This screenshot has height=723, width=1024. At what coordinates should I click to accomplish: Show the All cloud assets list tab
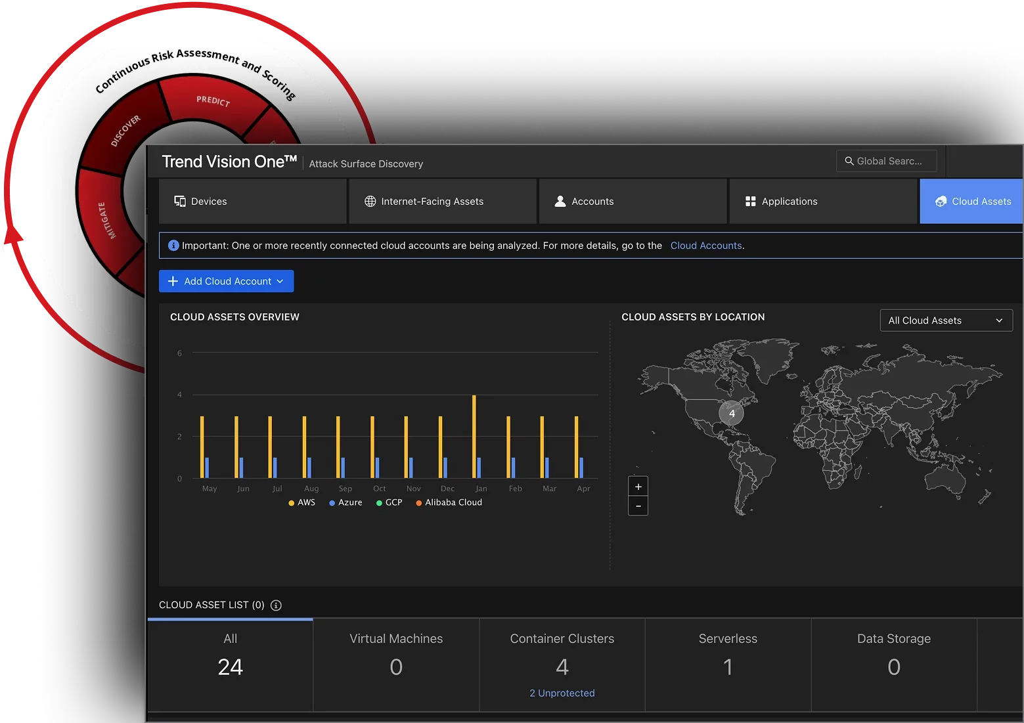pyautogui.click(x=231, y=665)
